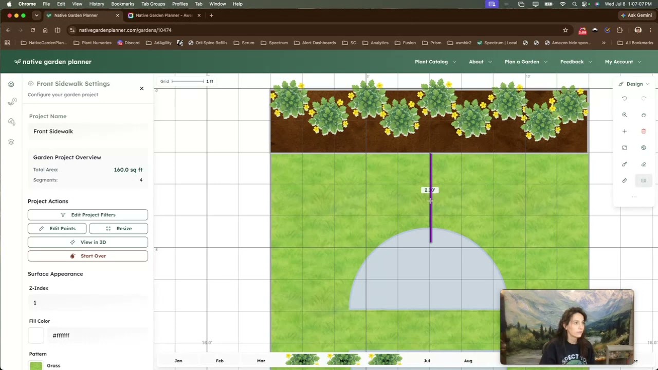Open a new browser tab

211,15
